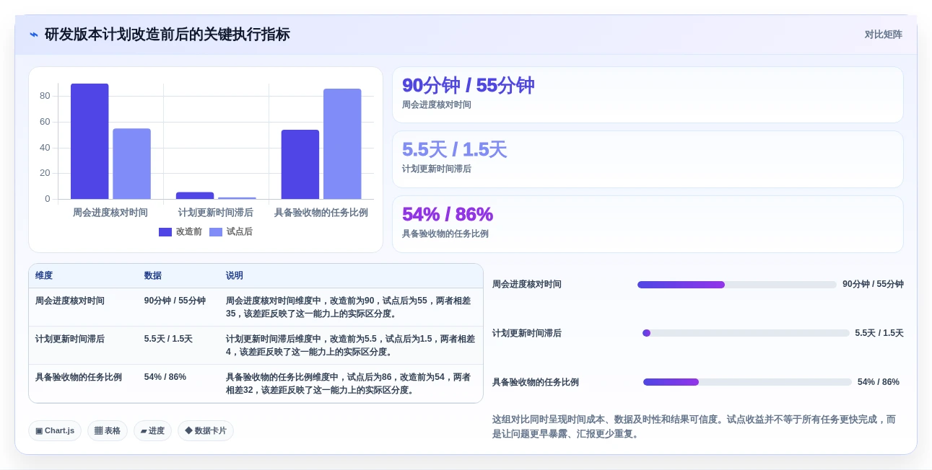Image resolution: width=932 pixels, height=470 pixels.
Task: Click table data cell 90分钟 / 55分钟
Action: 175,301
